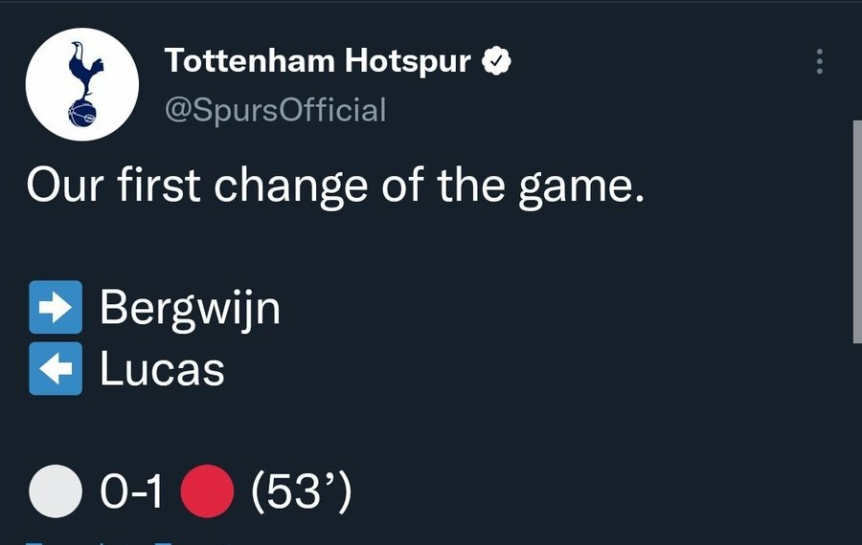
Task: Click the left arrow emoji beside Lucas
Action: tap(56, 368)
